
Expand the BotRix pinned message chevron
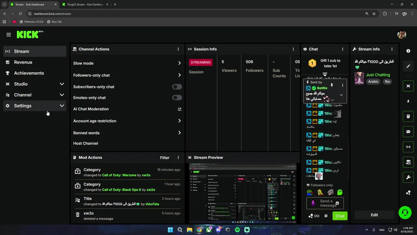click(x=341, y=95)
